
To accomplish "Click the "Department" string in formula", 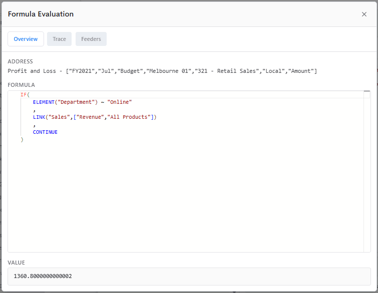I will pyautogui.click(x=76, y=102).
